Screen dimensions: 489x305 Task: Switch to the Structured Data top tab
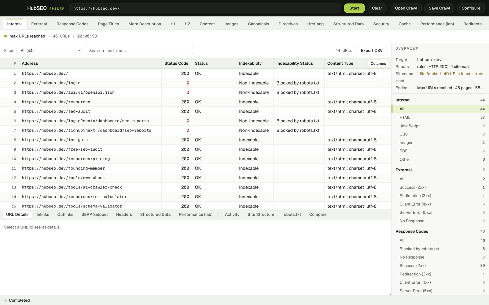coord(348,24)
